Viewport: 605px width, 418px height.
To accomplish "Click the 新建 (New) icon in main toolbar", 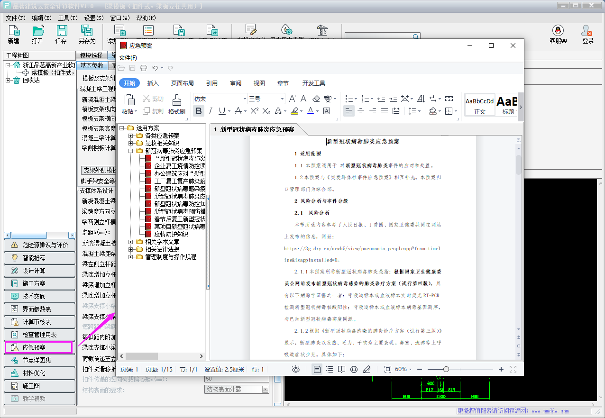I will point(14,31).
